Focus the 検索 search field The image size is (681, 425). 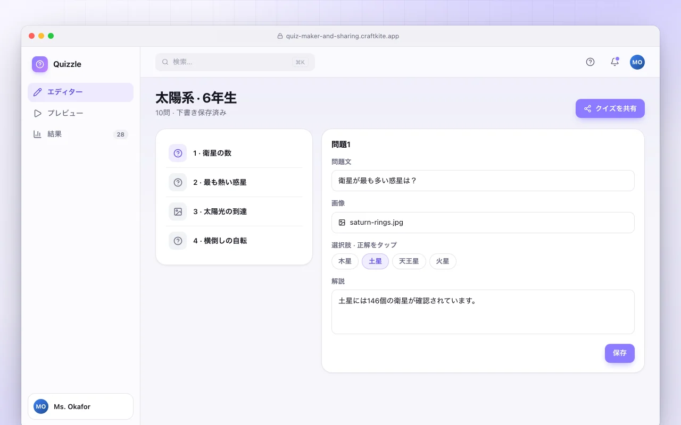tap(235, 62)
